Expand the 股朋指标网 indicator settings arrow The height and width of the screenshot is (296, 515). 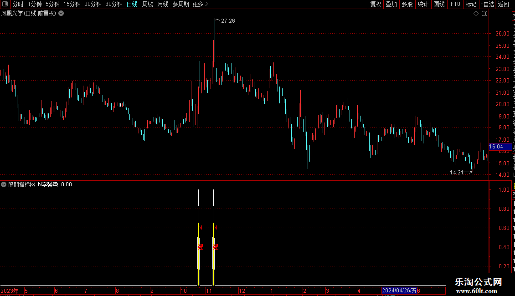[4, 184]
